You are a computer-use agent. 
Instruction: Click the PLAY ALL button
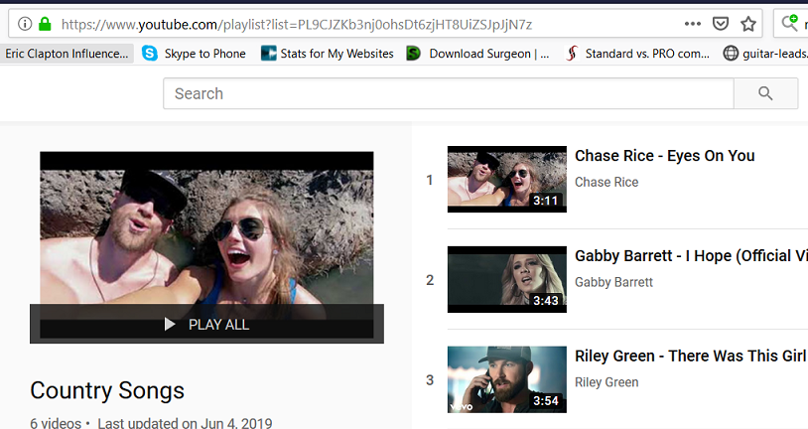pos(206,324)
